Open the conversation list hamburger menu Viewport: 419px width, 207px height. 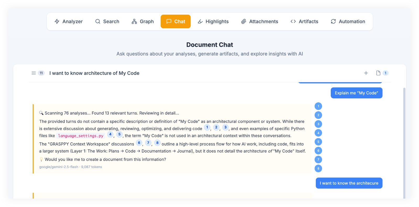tap(34, 73)
